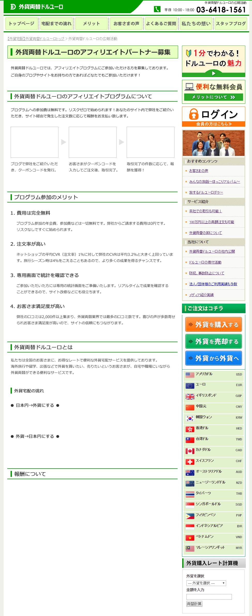Click the green phone icon in header
The width and height of the screenshot is (252, 616).
pos(157,9)
